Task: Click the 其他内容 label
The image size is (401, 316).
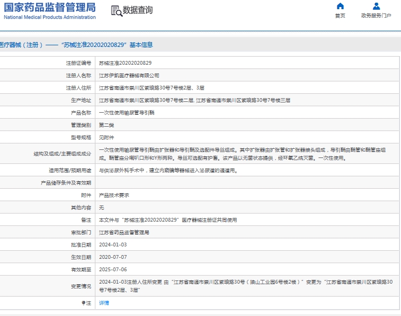Action: 81,208
